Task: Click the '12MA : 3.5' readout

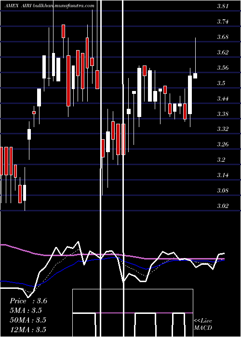Action: [28, 329]
